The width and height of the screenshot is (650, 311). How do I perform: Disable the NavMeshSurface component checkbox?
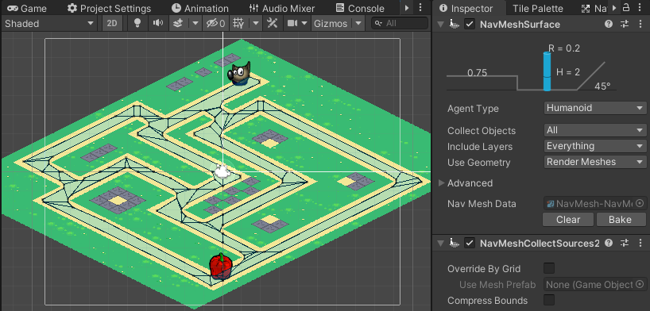pyautogui.click(x=470, y=25)
